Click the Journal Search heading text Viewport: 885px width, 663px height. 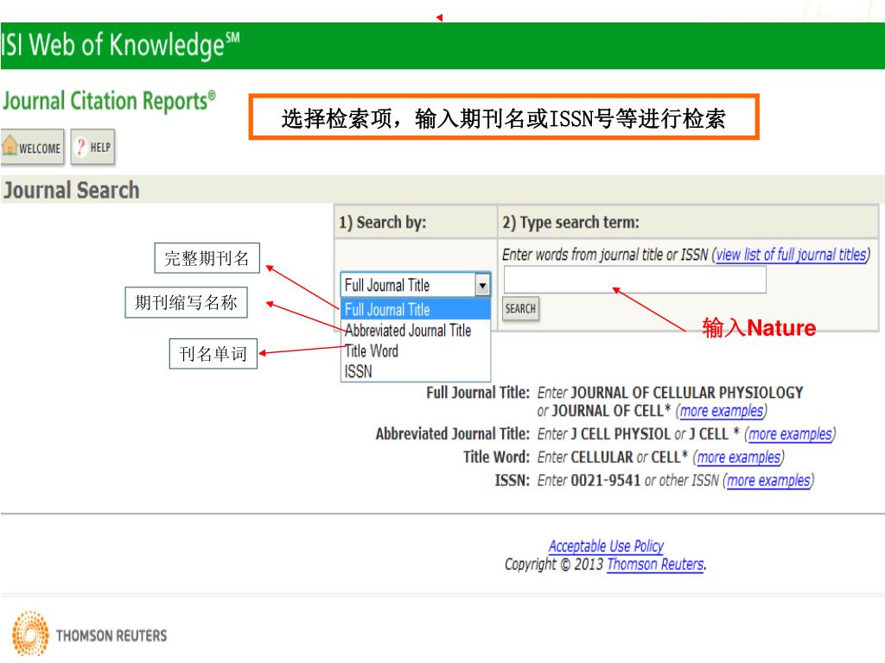point(72,191)
